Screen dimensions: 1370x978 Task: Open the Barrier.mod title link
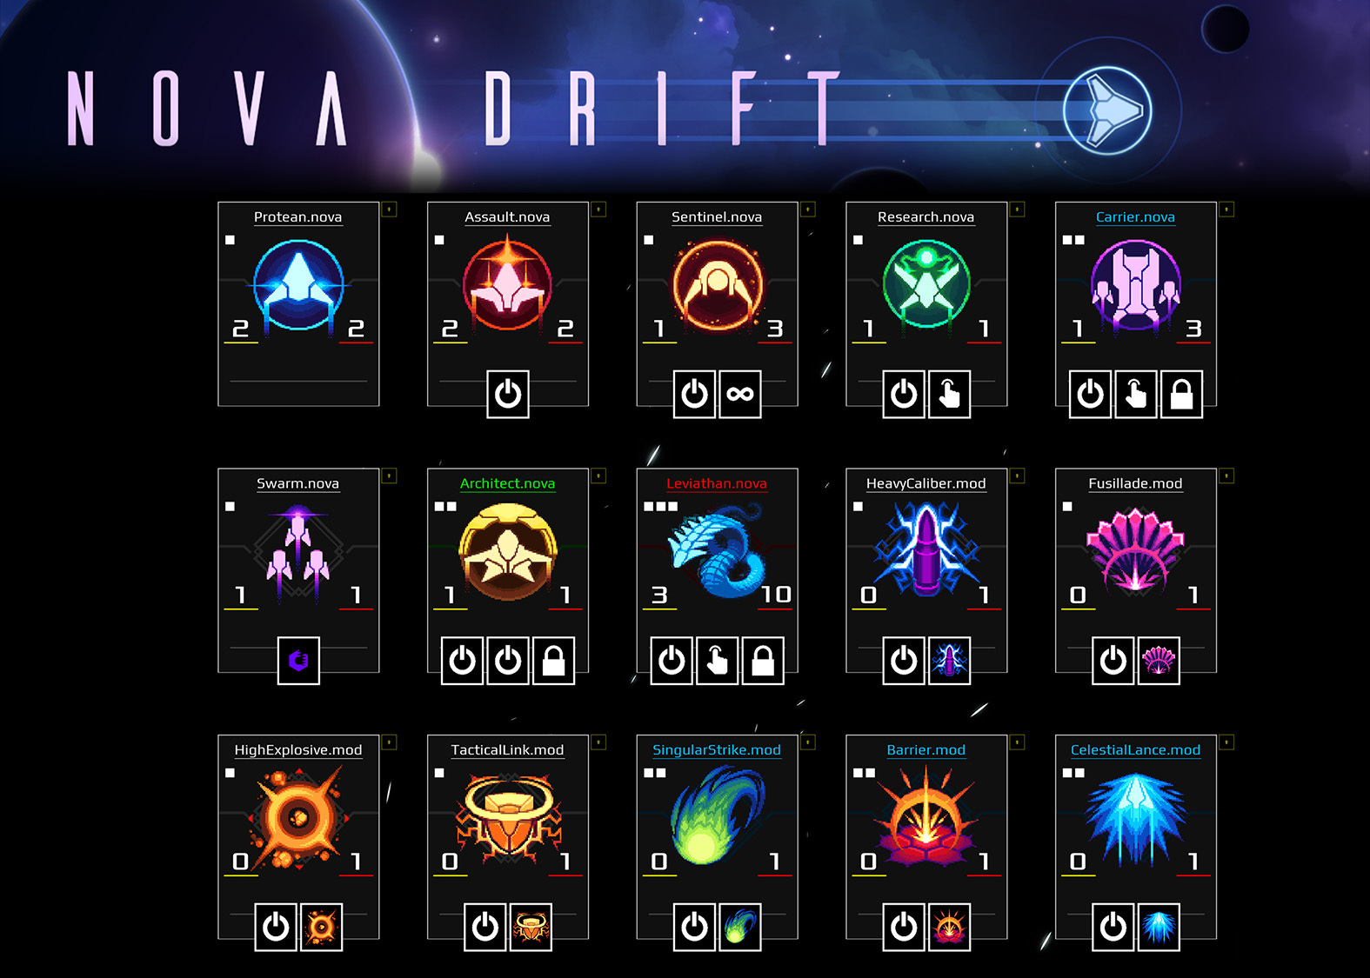coord(926,750)
